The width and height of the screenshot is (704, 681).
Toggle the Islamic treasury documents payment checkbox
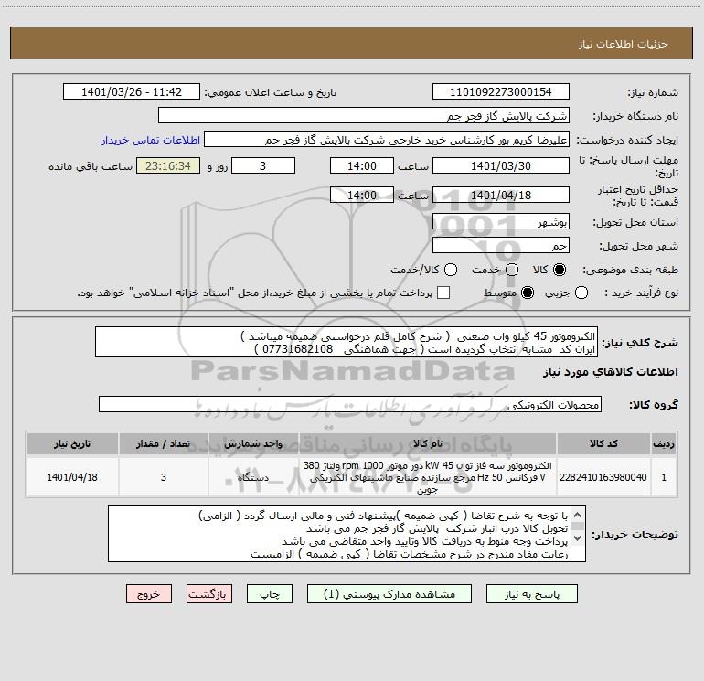coord(443,293)
